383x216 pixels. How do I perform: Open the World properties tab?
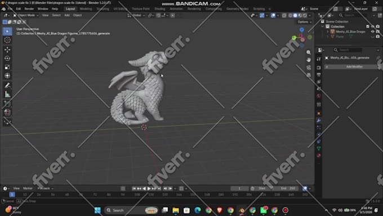(319, 96)
